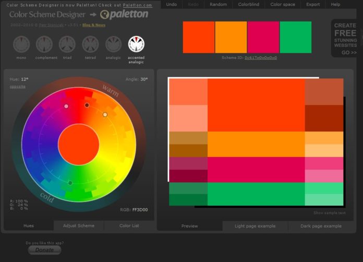Select the complement scheme icon

click(44, 45)
